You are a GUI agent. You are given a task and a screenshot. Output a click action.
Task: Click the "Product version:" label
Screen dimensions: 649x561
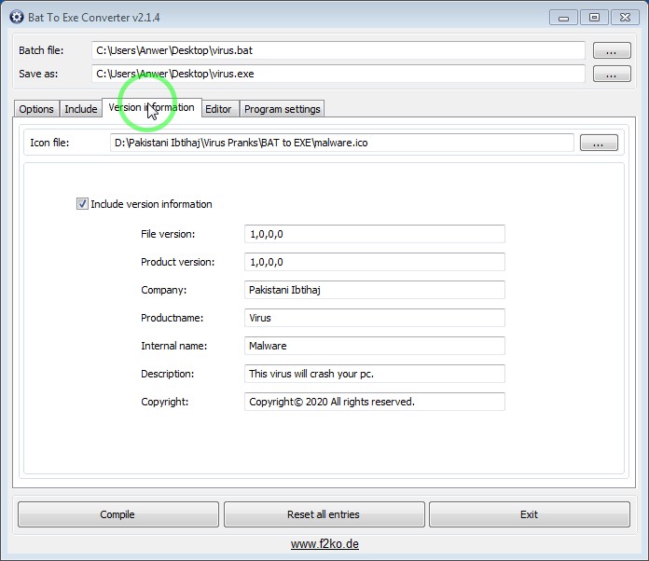coord(177,262)
